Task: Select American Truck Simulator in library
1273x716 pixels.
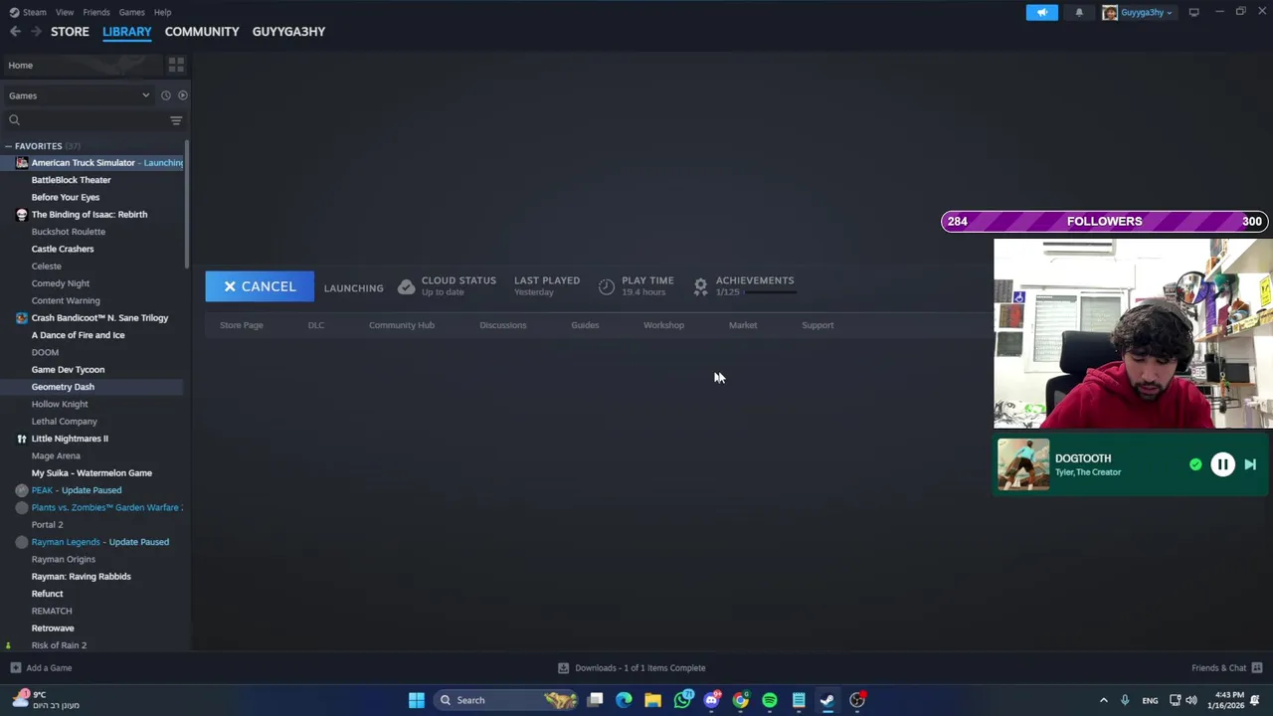Action: coord(92,163)
